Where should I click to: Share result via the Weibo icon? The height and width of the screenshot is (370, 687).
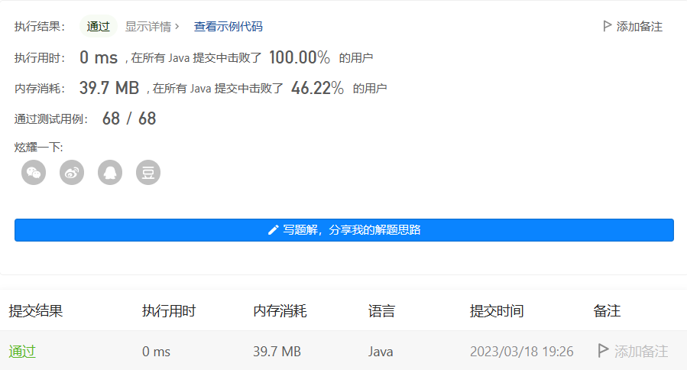pyautogui.click(x=72, y=172)
